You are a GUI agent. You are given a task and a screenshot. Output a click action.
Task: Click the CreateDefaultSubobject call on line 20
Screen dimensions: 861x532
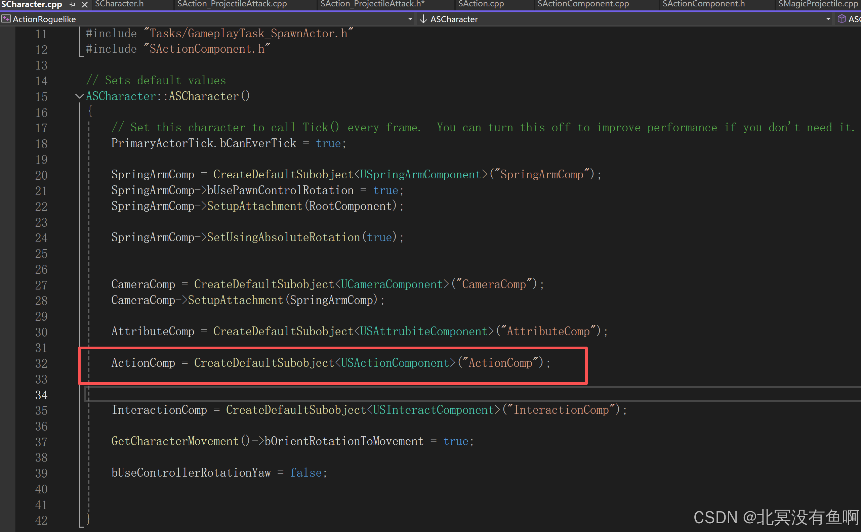tap(283, 175)
